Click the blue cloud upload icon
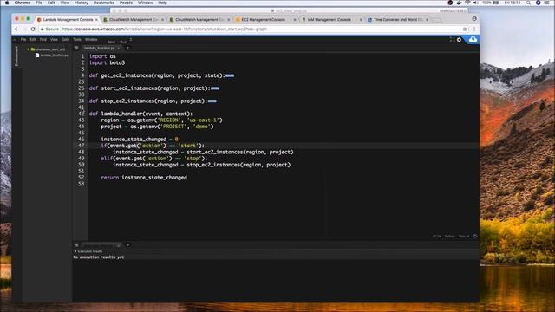 click(473, 40)
